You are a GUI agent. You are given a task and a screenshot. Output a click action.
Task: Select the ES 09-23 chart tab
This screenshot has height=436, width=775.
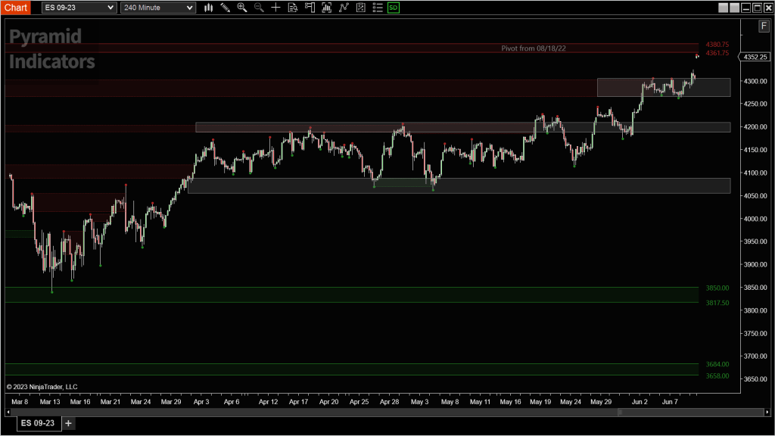[x=37, y=423]
